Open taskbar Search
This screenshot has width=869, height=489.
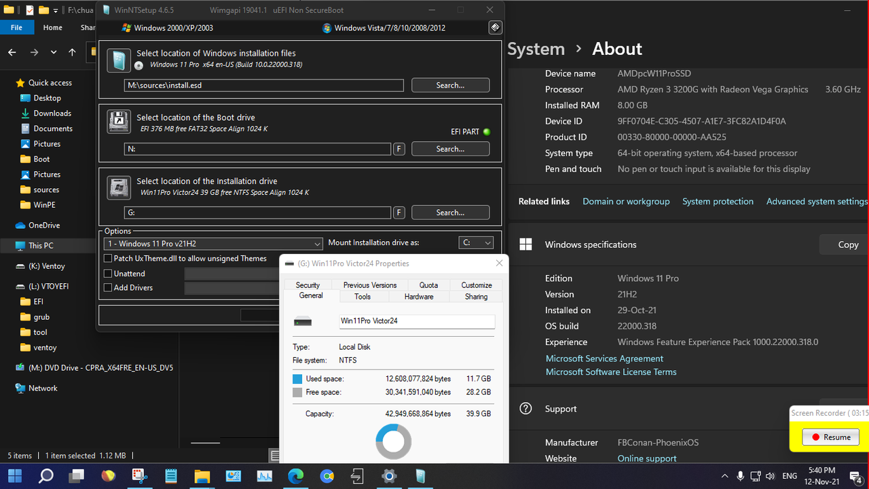click(x=46, y=476)
